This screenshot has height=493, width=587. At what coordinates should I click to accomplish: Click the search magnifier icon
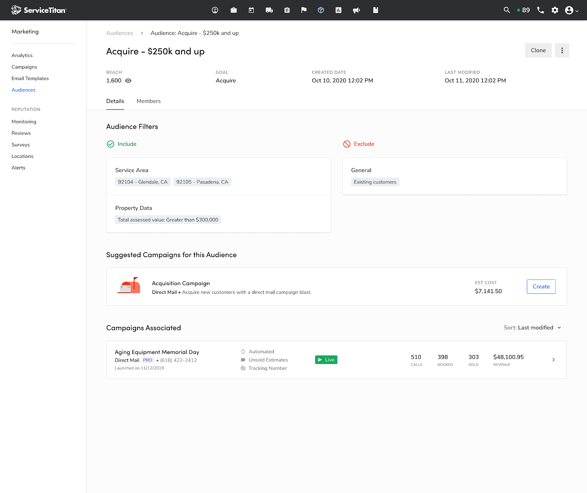[507, 10]
